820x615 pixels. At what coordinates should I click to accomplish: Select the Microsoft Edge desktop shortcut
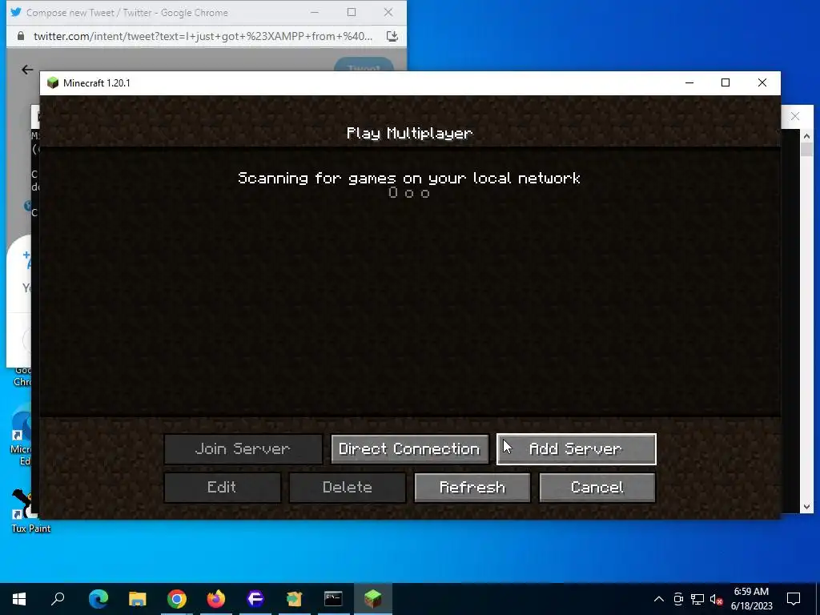(x=21, y=435)
